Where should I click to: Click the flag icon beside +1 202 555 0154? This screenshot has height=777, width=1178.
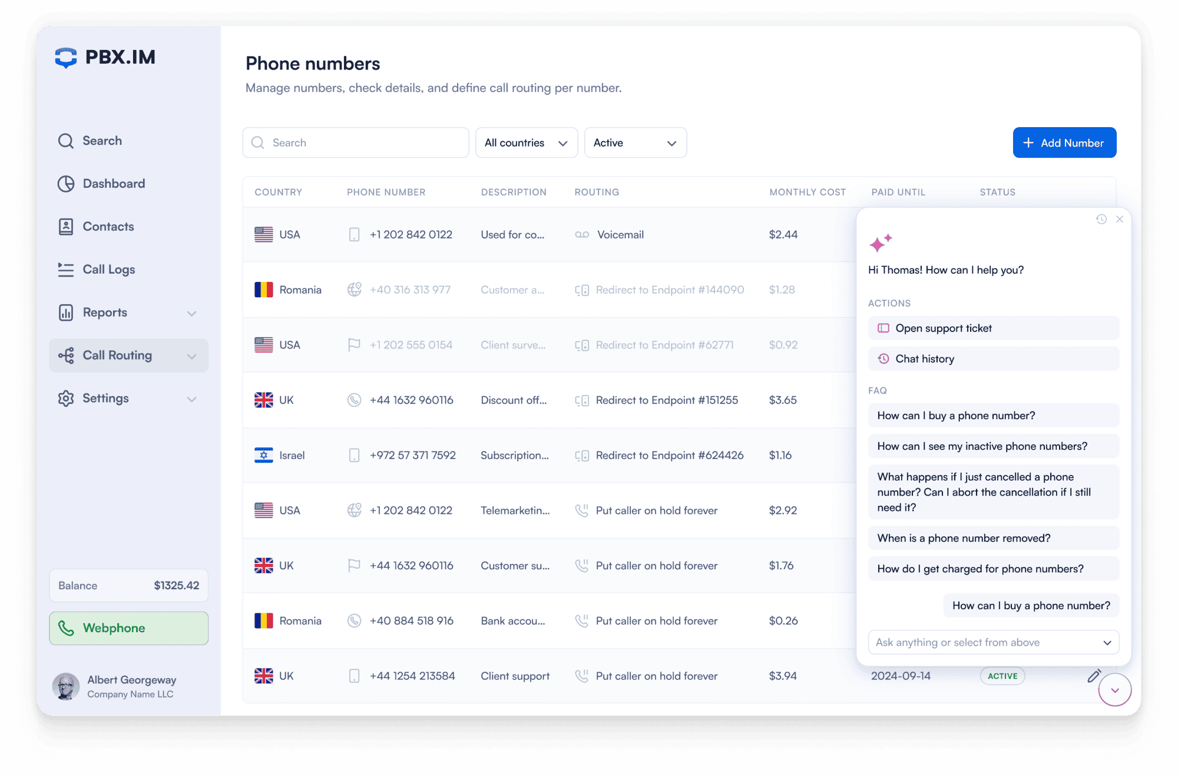(x=354, y=345)
